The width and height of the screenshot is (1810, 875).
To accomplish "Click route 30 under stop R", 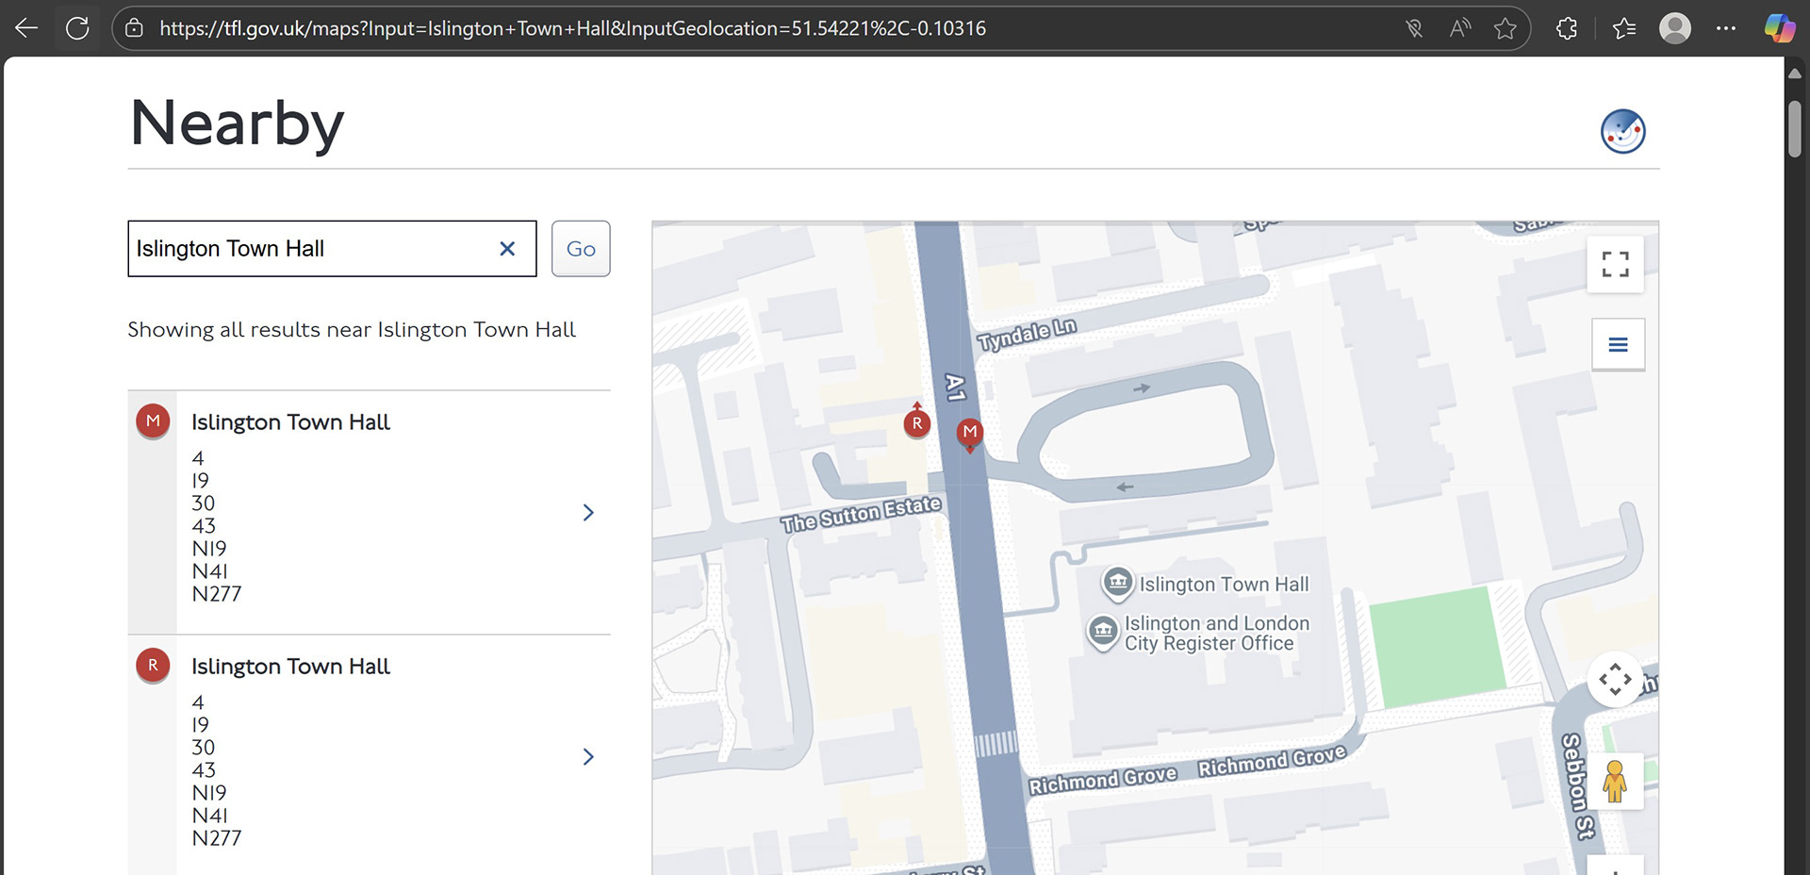I will point(204,748).
